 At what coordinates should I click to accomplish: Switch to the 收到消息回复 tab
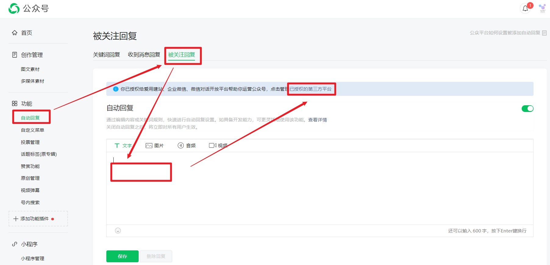point(144,55)
